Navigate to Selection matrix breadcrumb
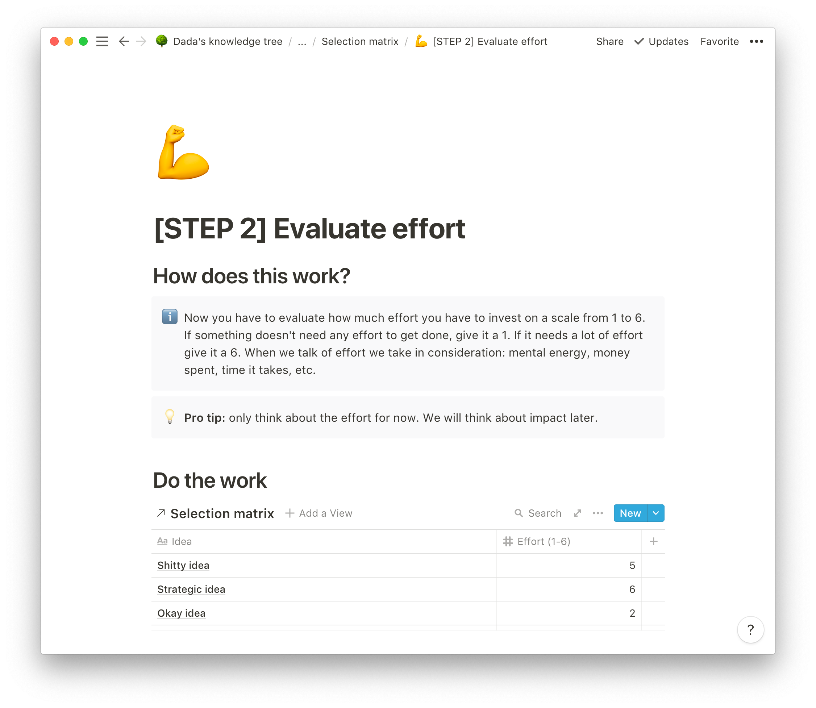Image resolution: width=816 pixels, height=708 pixels. [359, 41]
